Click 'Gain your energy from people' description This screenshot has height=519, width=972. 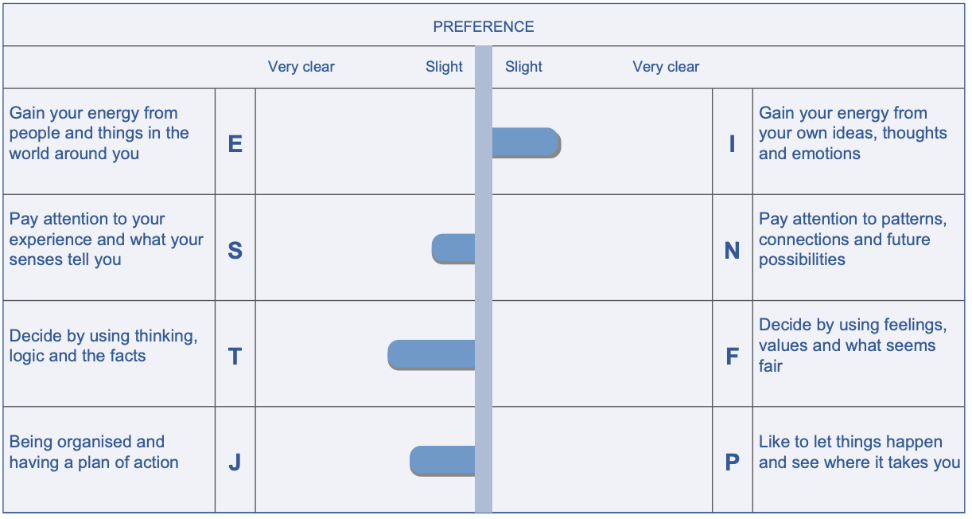[x=99, y=134]
